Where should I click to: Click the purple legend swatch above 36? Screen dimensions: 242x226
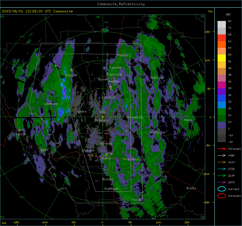[222, 91]
